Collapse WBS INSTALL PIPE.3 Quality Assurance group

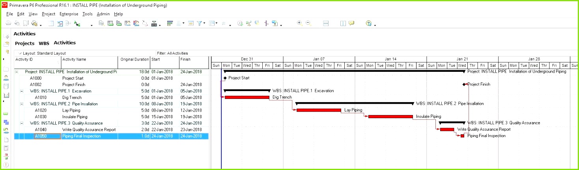pos(22,123)
